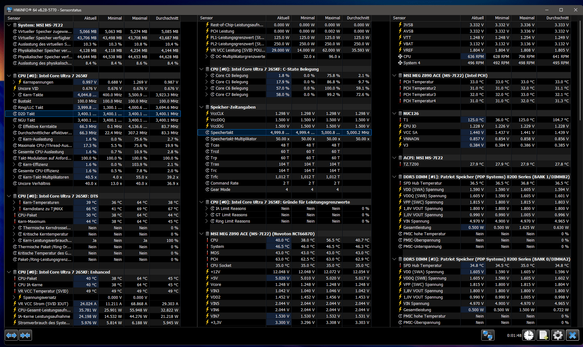Screen dimensions: 583x347
Task: Click the thermometer icon beside T1
Action: (400, 120)
